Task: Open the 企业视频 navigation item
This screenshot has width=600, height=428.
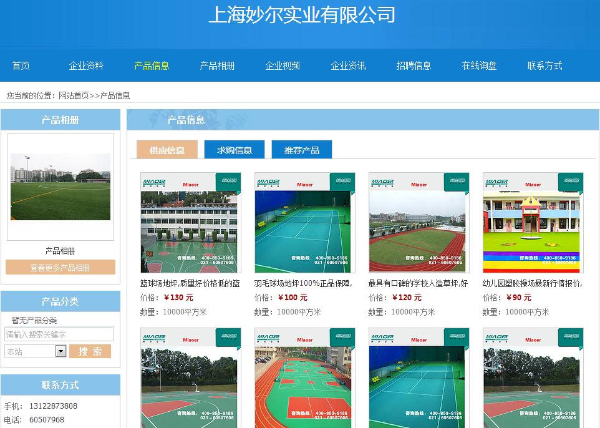Action: pyautogui.click(x=283, y=66)
